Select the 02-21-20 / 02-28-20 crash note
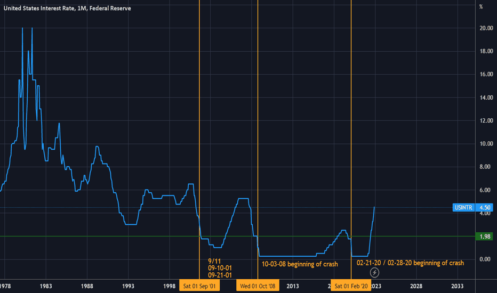This screenshot has height=293, width=497. click(410, 263)
